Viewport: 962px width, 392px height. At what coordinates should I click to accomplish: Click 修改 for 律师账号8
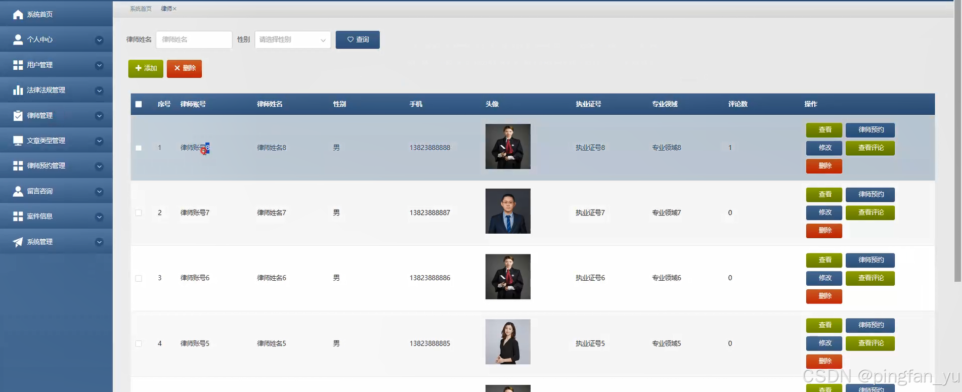(824, 148)
